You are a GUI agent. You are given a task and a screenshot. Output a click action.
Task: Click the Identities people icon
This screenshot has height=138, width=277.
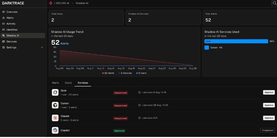pos(3,30)
